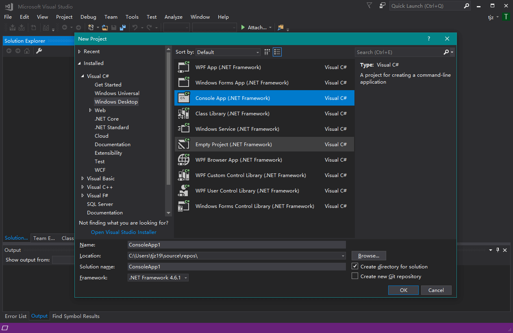Select the .NET Core category
This screenshot has height=333, width=513.
point(107,119)
